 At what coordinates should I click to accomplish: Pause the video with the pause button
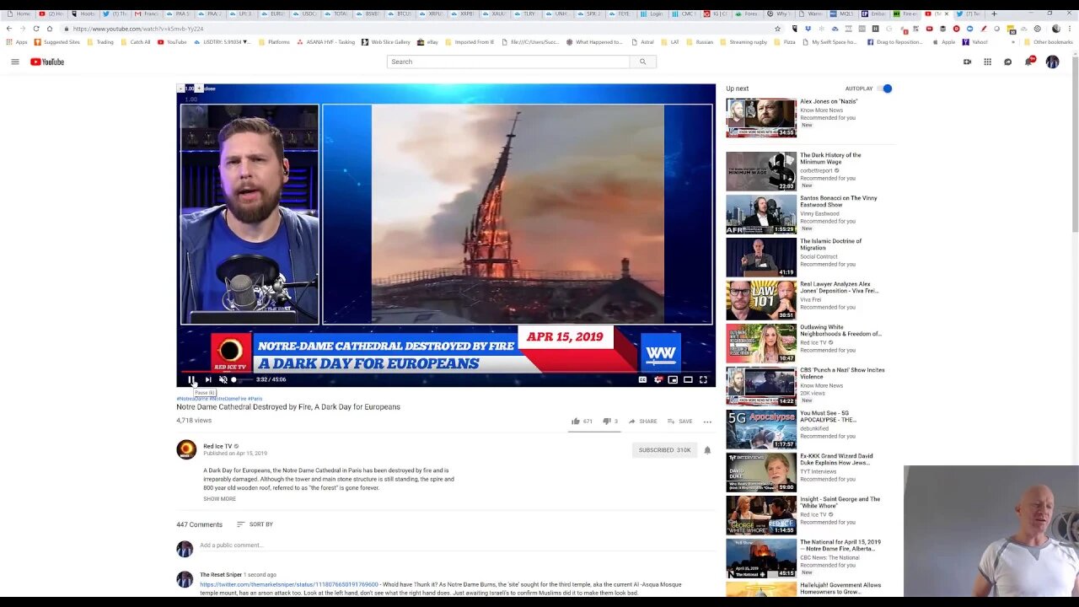pyautogui.click(x=191, y=379)
